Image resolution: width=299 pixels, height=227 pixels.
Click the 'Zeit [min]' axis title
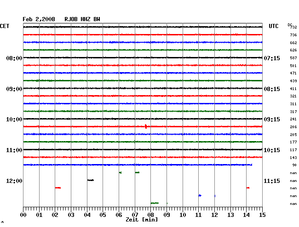[x=142, y=220]
